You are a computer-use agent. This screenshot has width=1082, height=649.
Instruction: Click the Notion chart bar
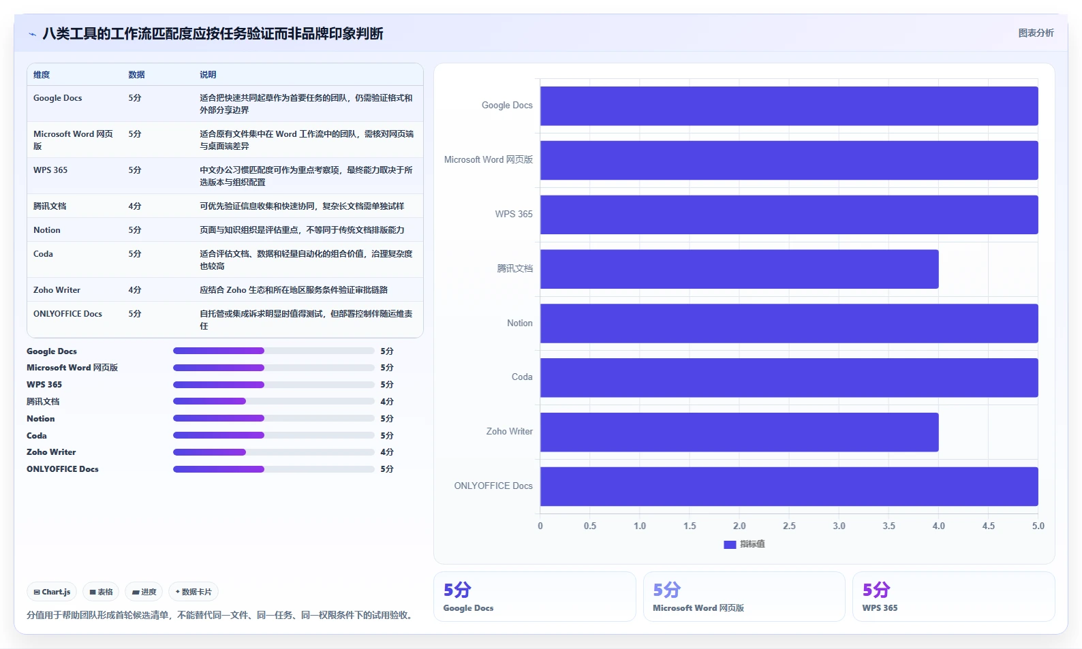point(789,323)
